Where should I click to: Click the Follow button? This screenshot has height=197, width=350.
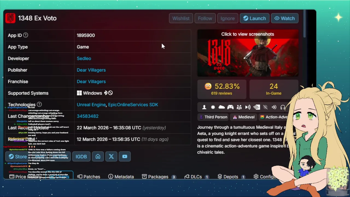pyautogui.click(x=205, y=18)
